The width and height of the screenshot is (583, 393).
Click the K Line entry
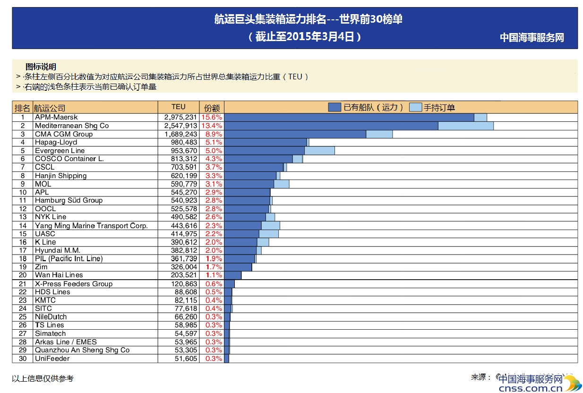click(x=45, y=242)
